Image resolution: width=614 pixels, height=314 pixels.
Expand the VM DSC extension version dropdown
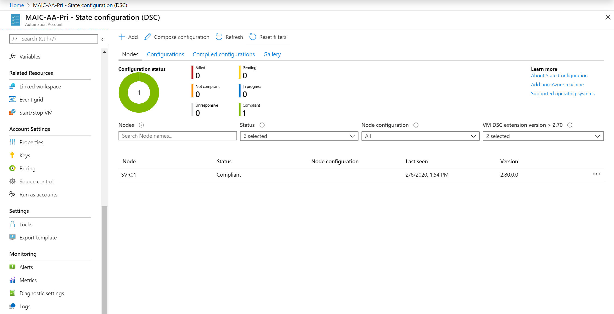point(543,136)
